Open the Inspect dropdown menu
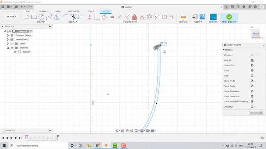 183,22
